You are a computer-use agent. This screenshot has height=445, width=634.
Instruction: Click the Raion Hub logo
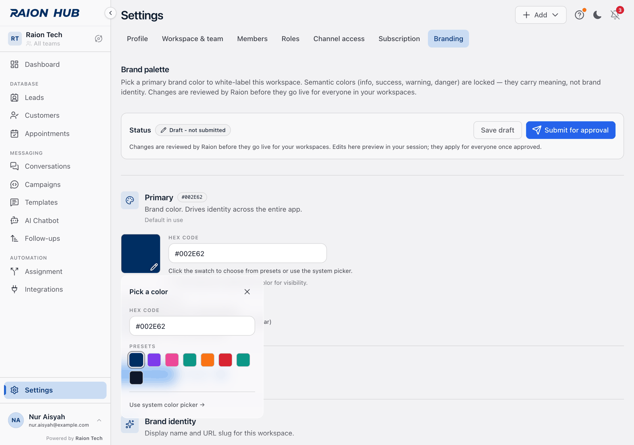(x=45, y=13)
